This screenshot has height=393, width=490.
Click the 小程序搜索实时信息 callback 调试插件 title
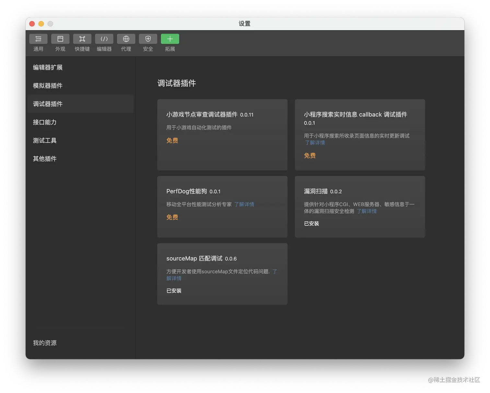[x=356, y=114]
